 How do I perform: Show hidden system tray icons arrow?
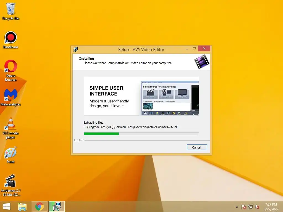237,207
